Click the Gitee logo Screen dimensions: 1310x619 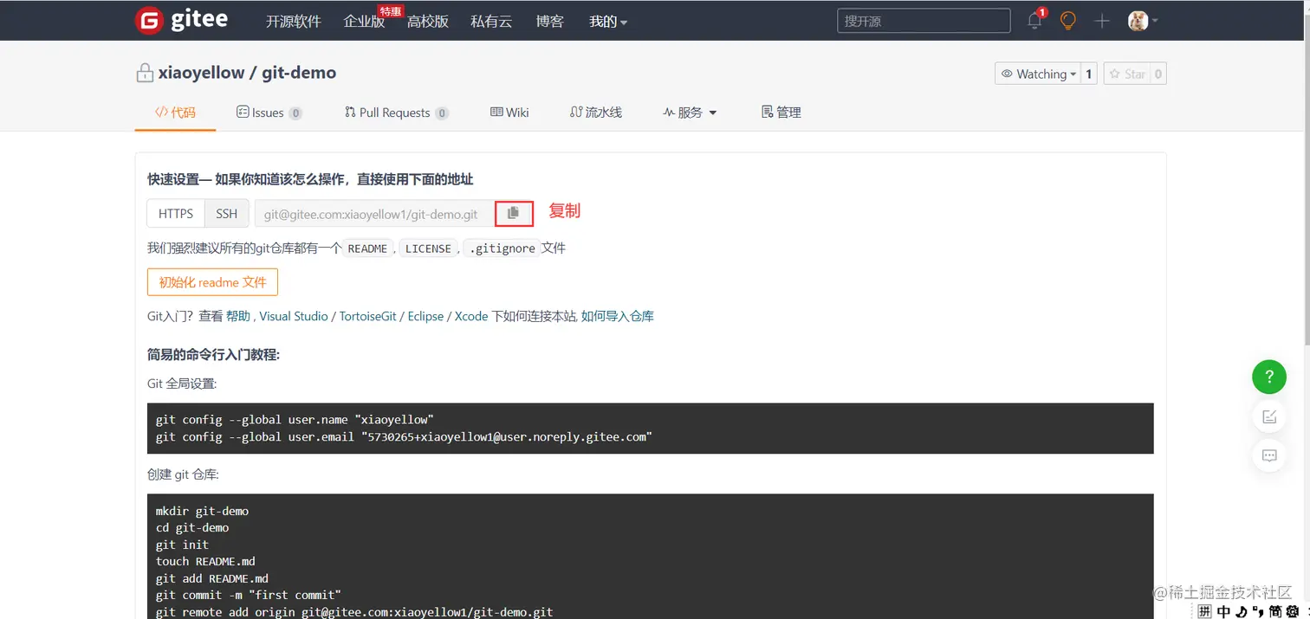pyautogui.click(x=182, y=21)
